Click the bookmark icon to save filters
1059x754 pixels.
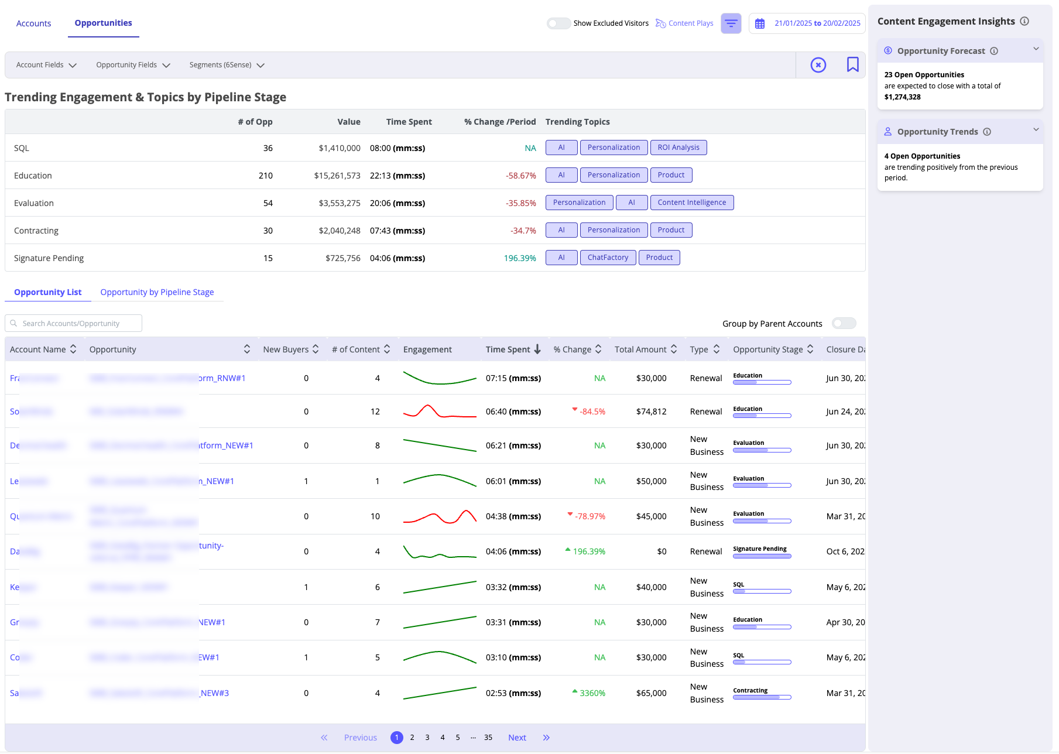(x=852, y=65)
